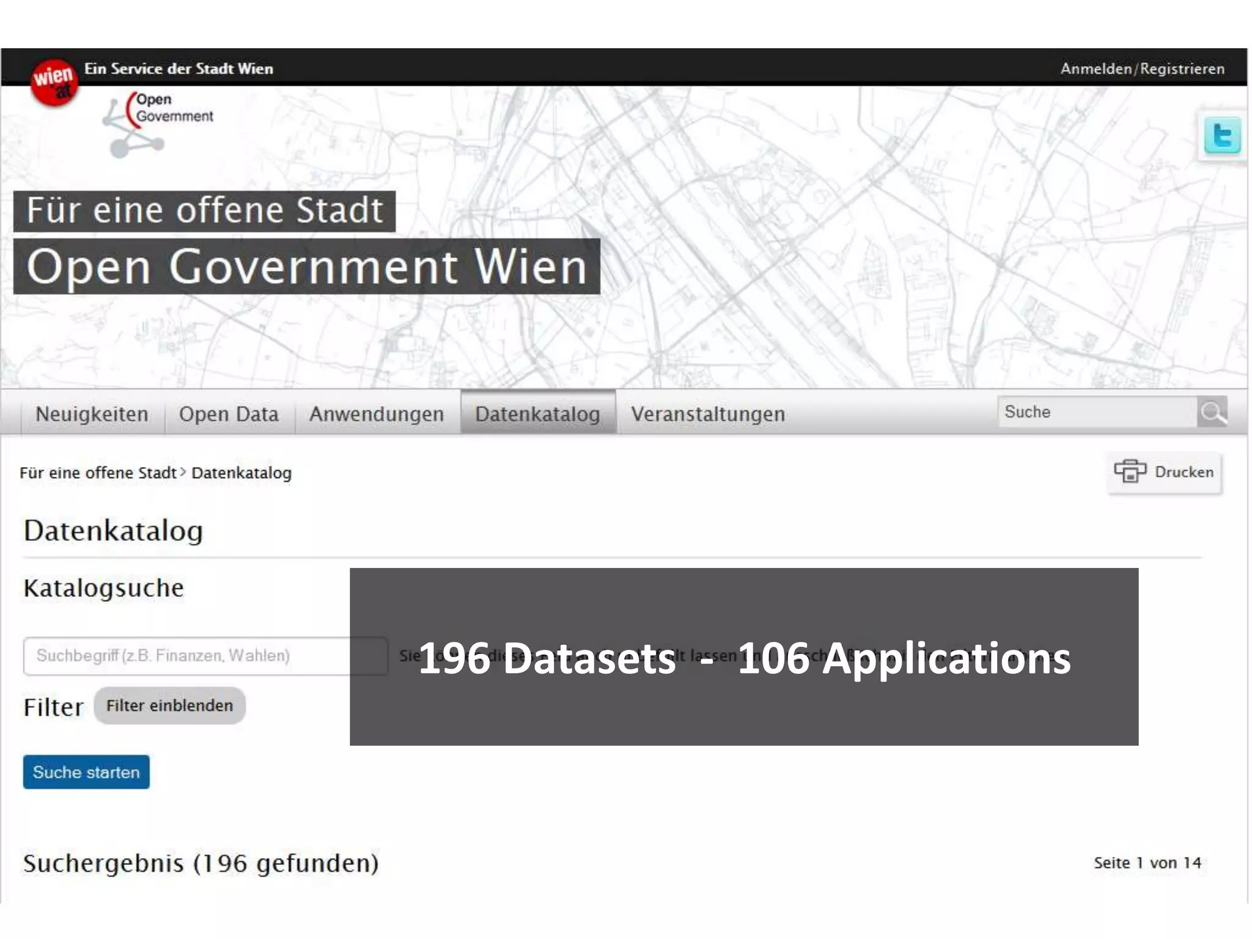This screenshot has width=1252, height=939.
Task: Click the Suche field in navigation bar
Action: pyautogui.click(x=1097, y=412)
